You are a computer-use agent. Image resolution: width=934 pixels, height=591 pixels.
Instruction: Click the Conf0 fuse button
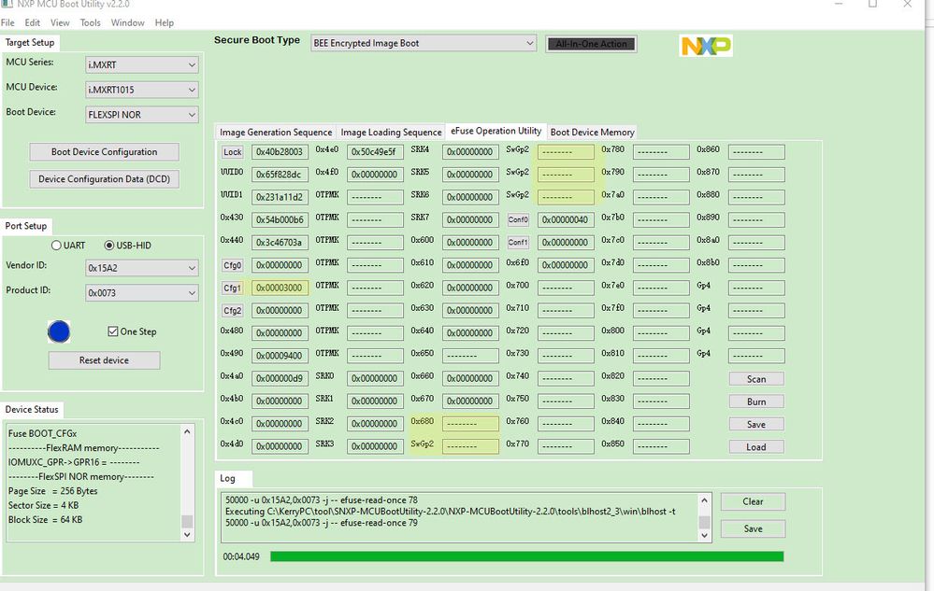[x=518, y=219]
